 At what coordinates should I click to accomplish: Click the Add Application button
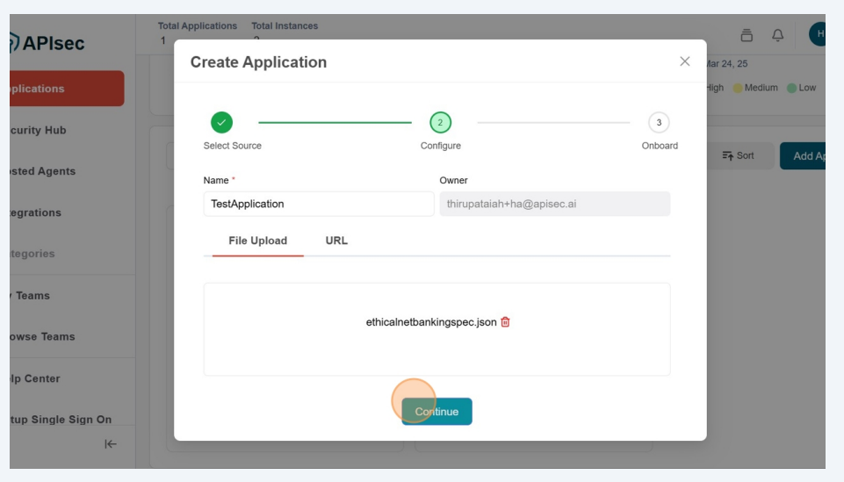[803, 156]
